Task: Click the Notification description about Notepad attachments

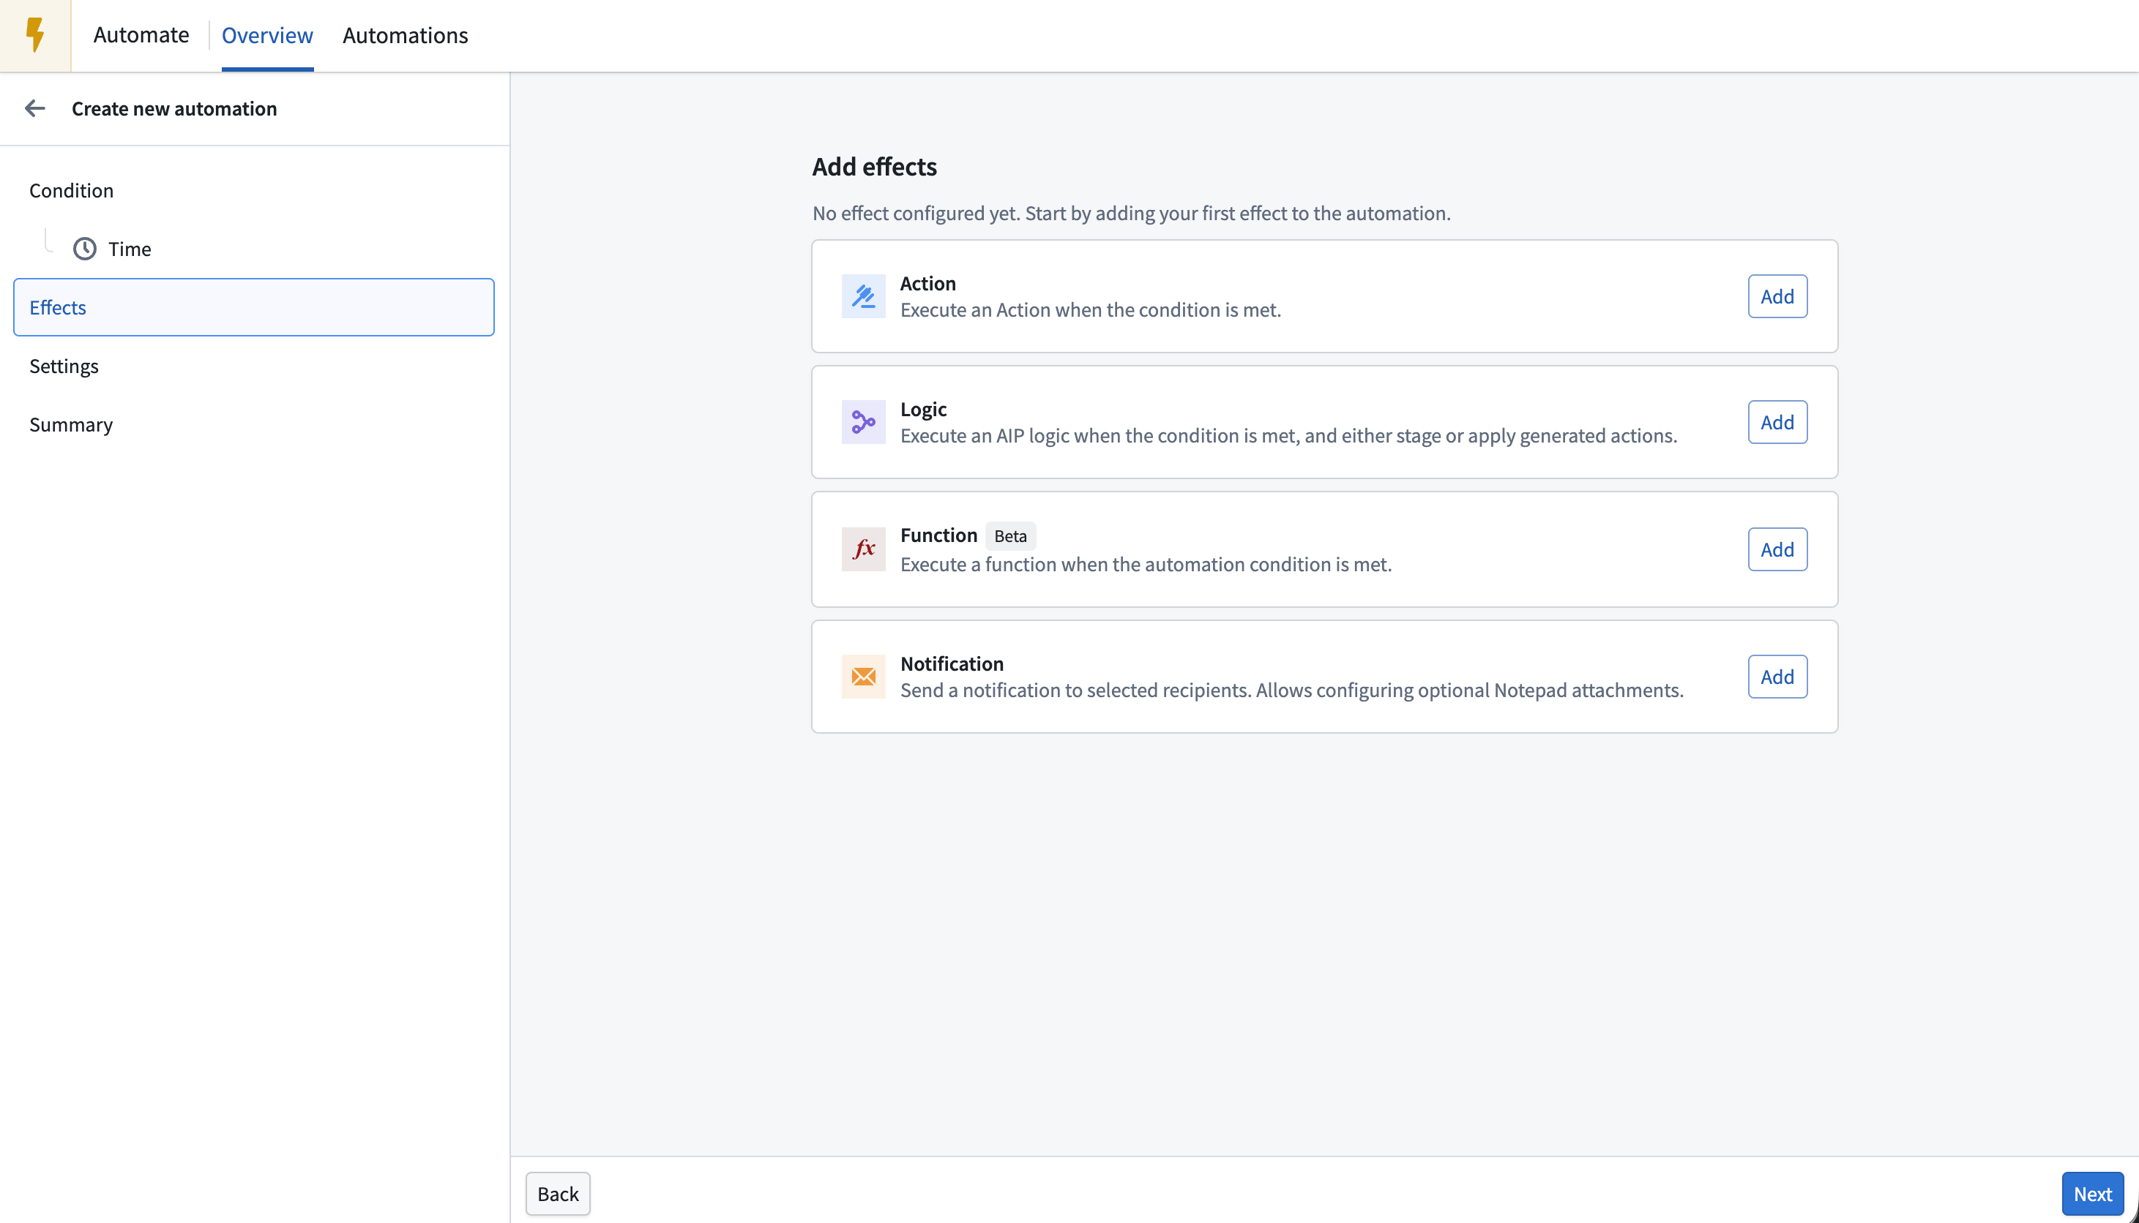Action: point(1292,690)
